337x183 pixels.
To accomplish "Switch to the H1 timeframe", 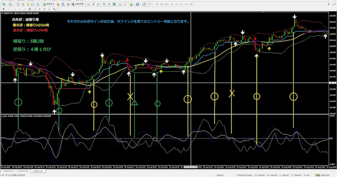I will click(x=172, y=4).
